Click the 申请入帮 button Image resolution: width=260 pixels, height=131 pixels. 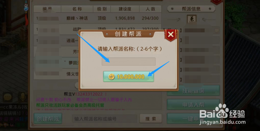click(x=193, y=105)
